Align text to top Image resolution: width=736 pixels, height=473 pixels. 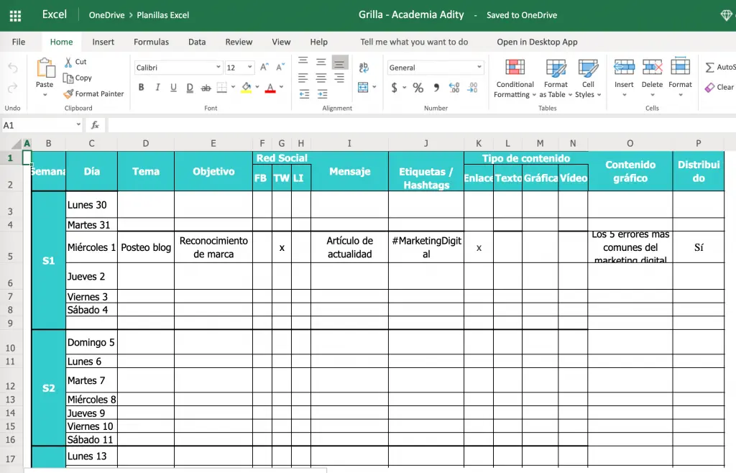(303, 62)
